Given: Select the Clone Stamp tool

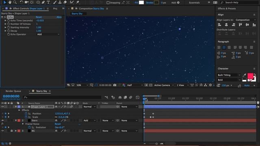Looking at the screenshot, I should click(x=60, y=2).
